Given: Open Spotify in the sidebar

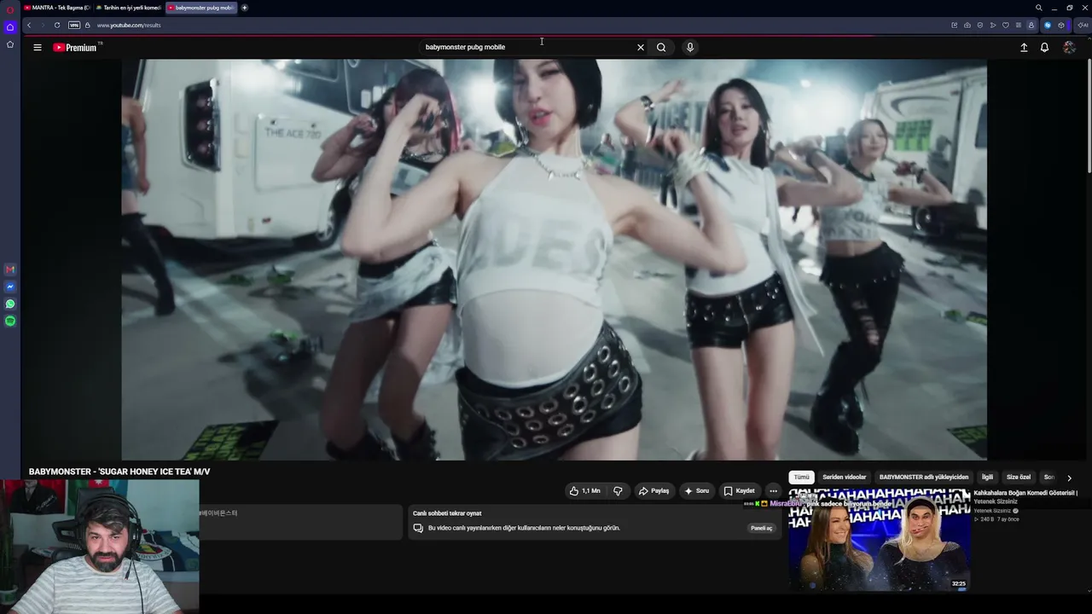Looking at the screenshot, I should pos(10,321).
